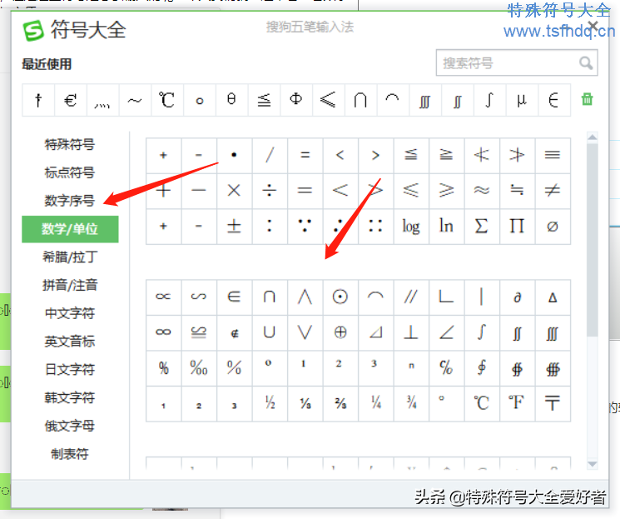Insert the one-half fraction ½
This screenshot has height=519, width=620.
(270, 403)
